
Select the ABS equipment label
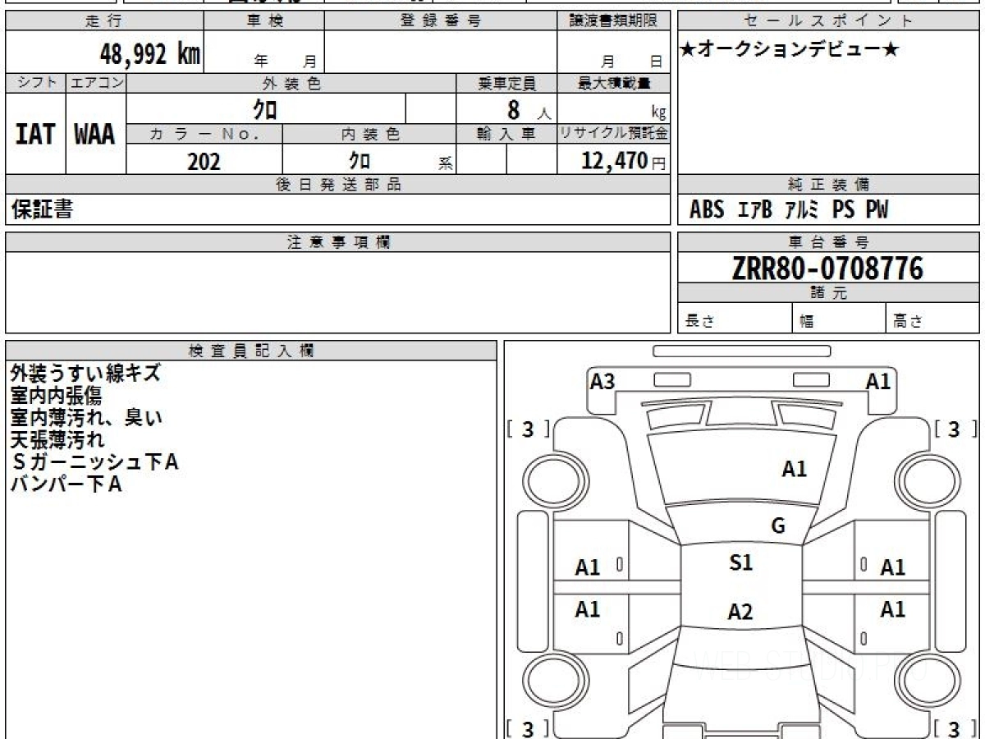[707, 210]
